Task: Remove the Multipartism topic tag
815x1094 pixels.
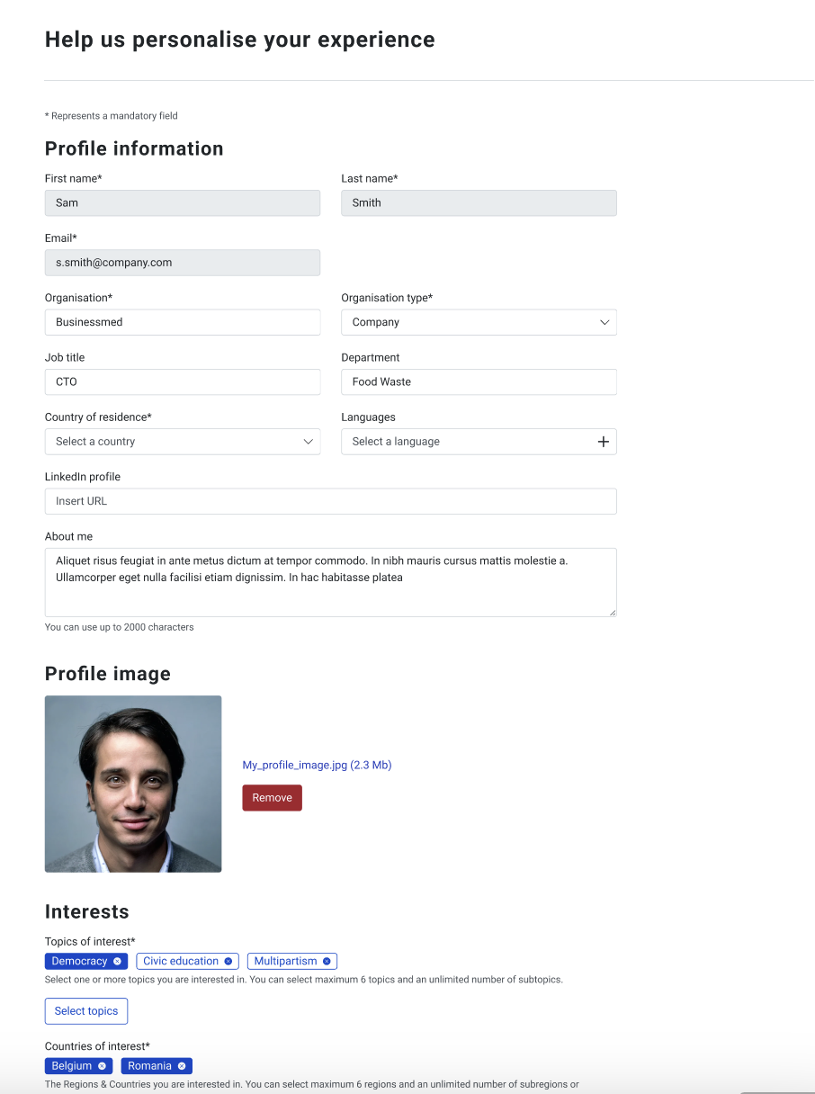Action: pos(327,962)
